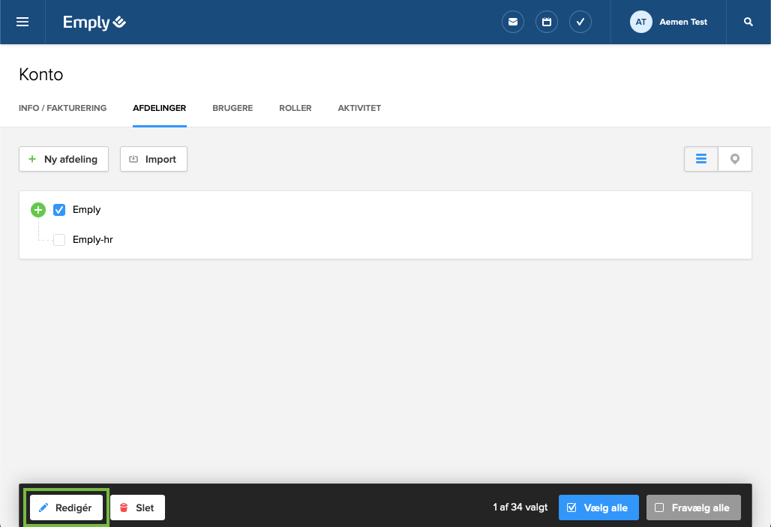Open the Roller tab
The height and width of the screenshot is (527, 771).
pyautogui.click(x=295, y=108)
